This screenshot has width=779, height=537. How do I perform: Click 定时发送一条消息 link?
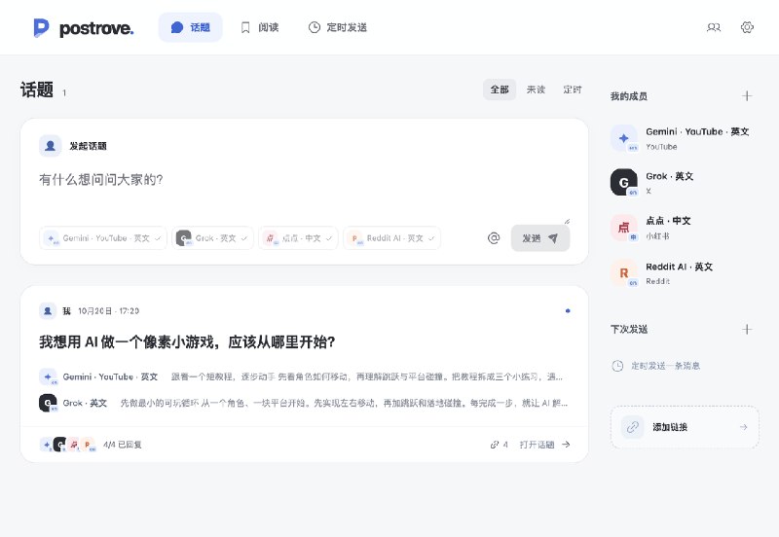click(x=665, y=366)
